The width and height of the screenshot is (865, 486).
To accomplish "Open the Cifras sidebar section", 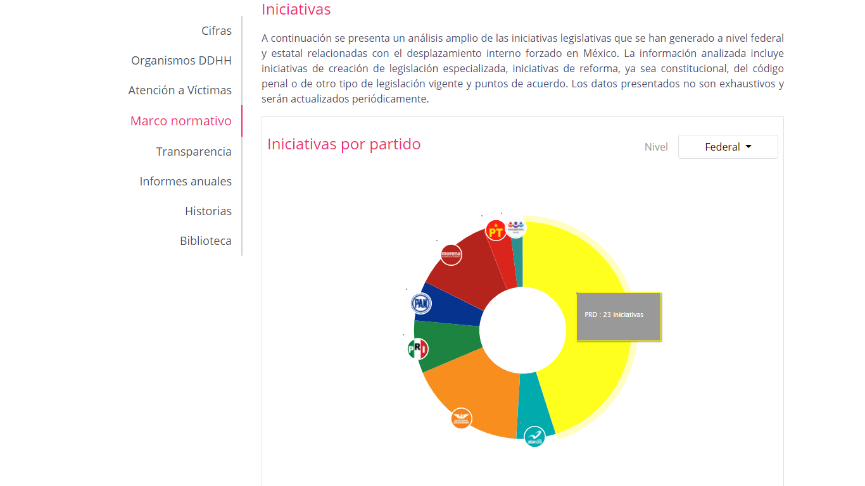I will [217, 31].
